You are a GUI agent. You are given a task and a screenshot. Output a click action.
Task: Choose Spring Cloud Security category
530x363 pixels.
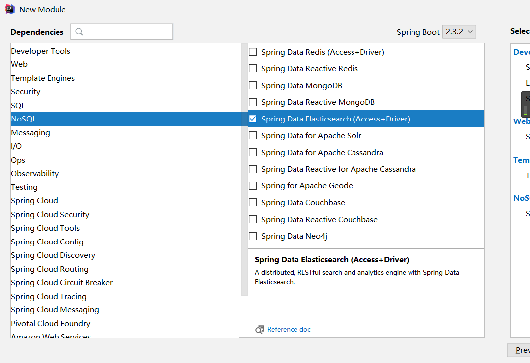pos(126,215)
